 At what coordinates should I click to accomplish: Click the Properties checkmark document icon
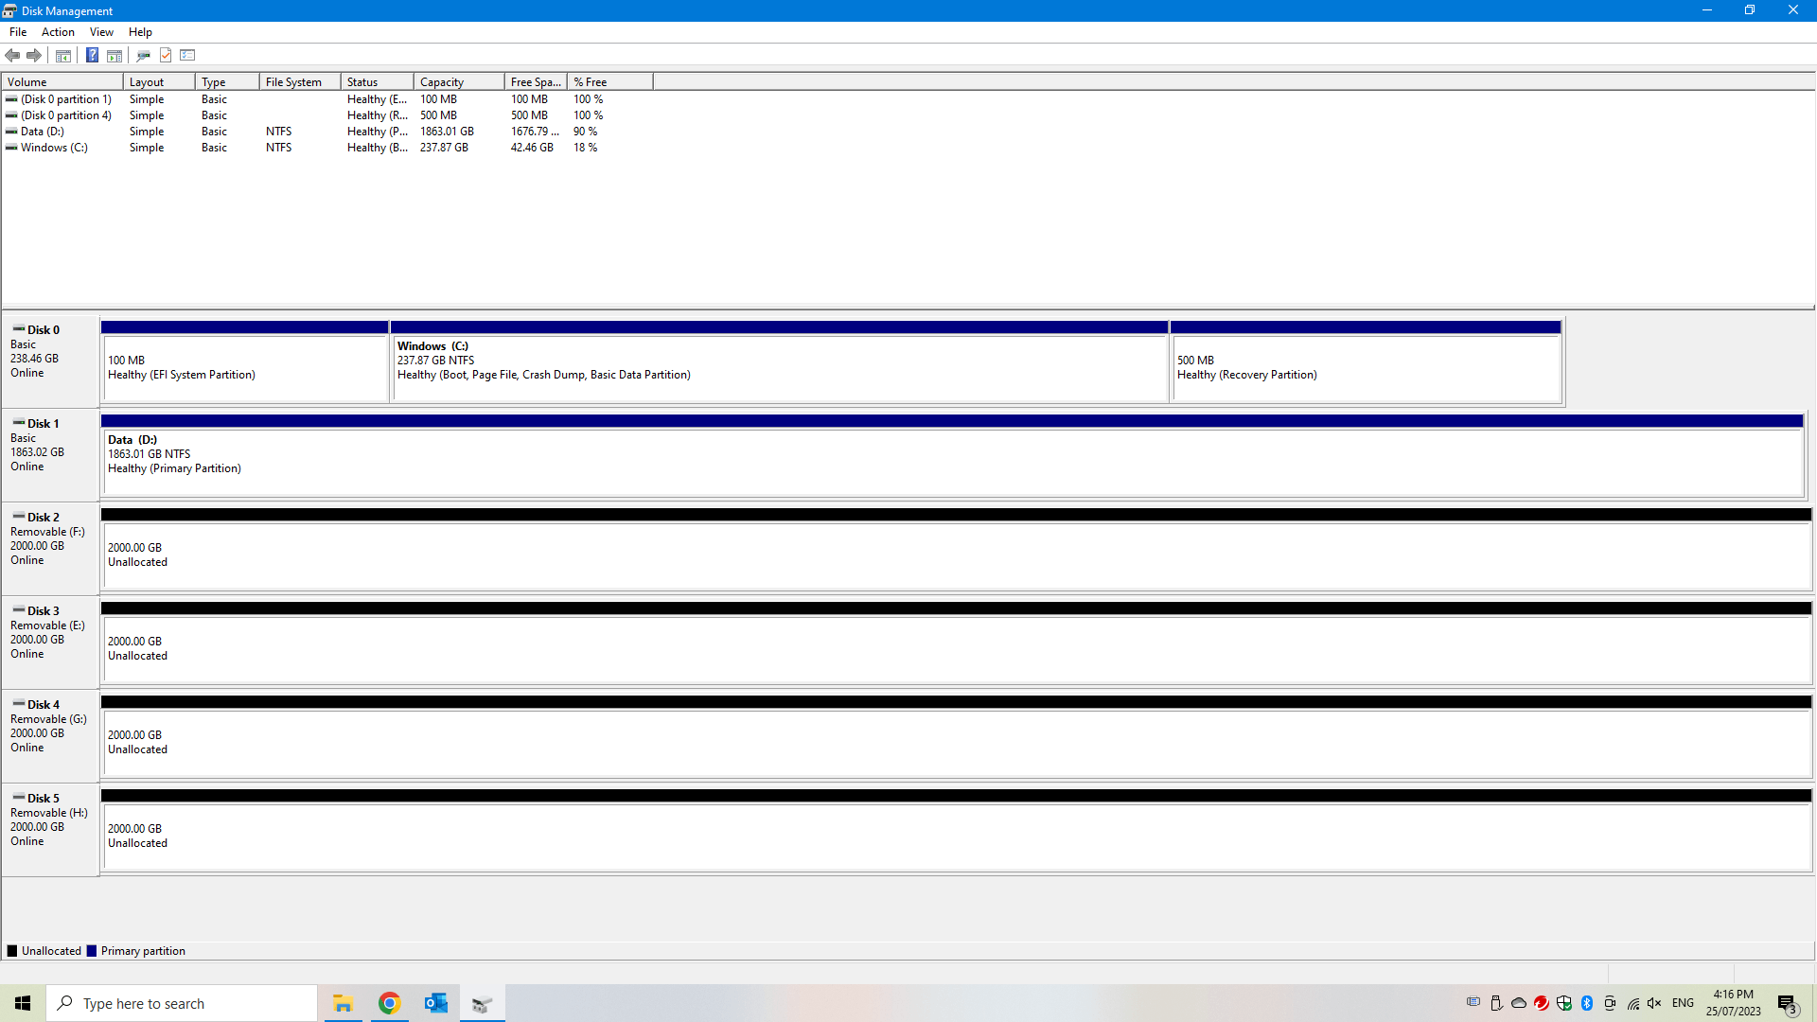point(166,55)
